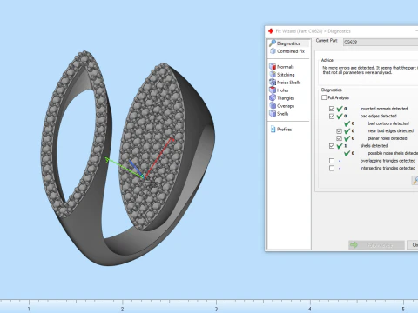
Task: Open the Stitching fix tool
Action: point(282,75)
